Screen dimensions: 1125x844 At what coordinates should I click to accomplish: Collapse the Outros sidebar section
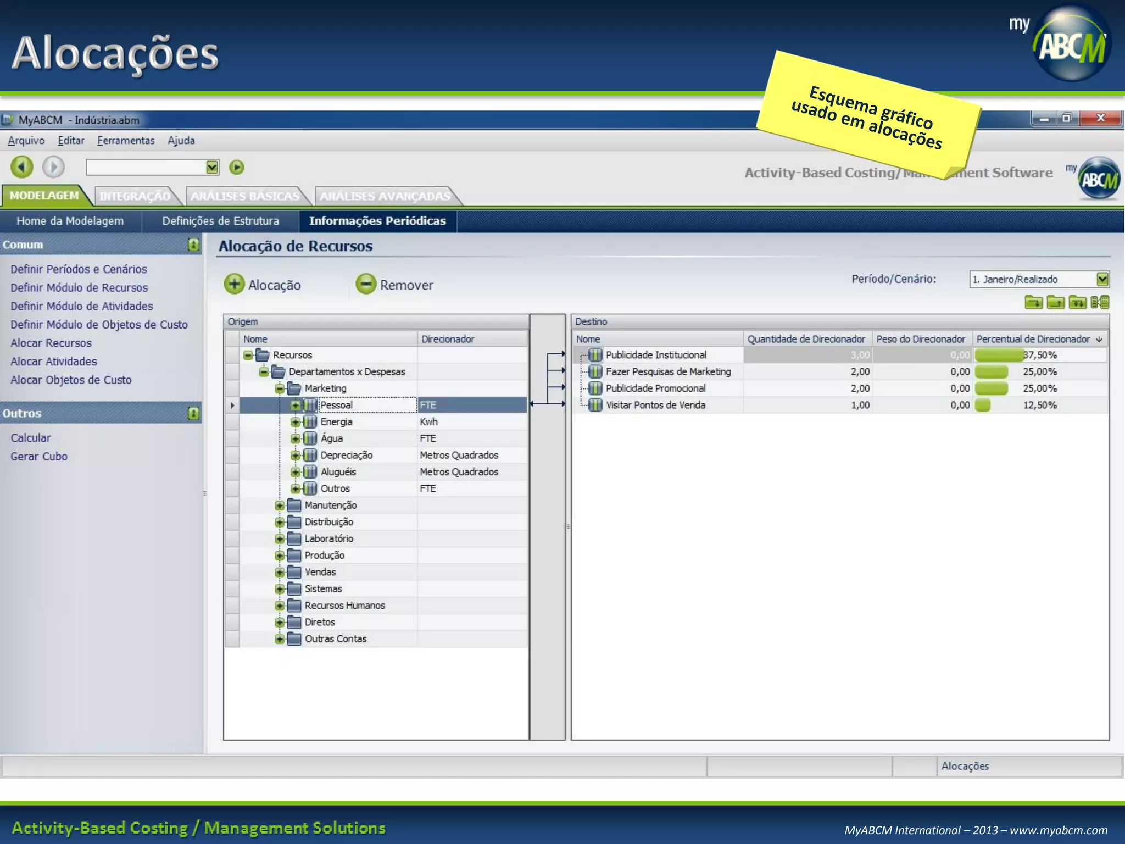point(193,413)
